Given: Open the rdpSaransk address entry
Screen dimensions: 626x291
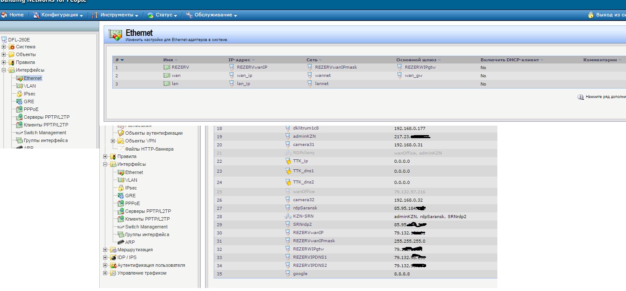Looking at the screenshot, I should coord(305,208).
